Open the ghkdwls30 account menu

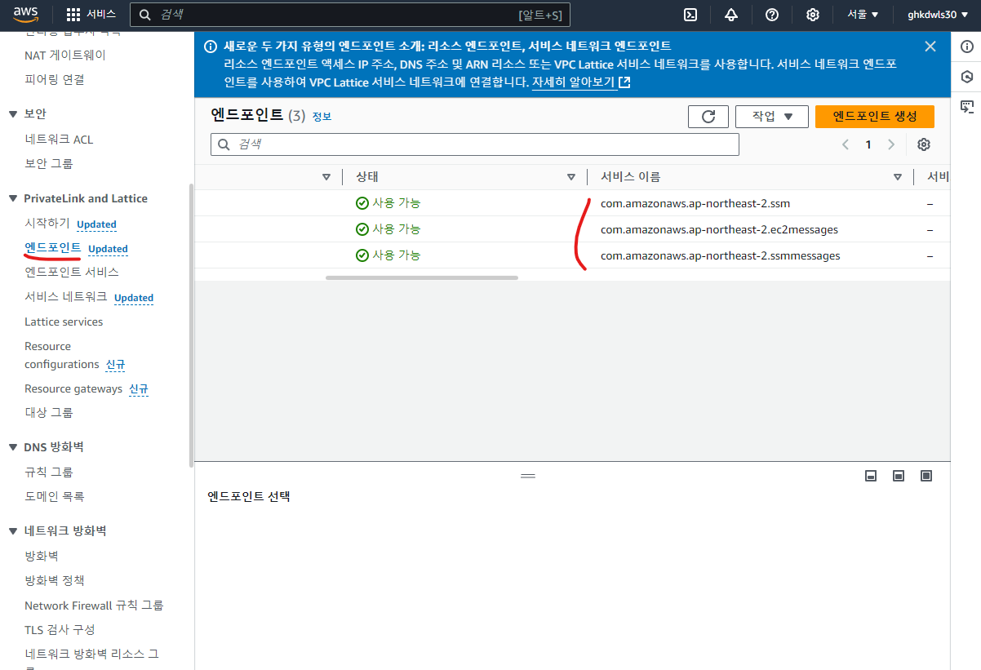(937, 15)
